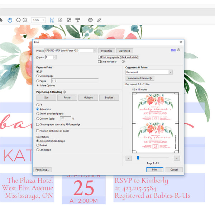
Task: Open the comment bubble tool
Action: point(90,20)
